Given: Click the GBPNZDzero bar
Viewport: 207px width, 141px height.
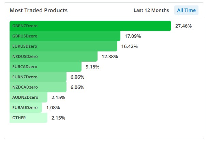Looking at the screenshot, I should [x=90, y=26].
